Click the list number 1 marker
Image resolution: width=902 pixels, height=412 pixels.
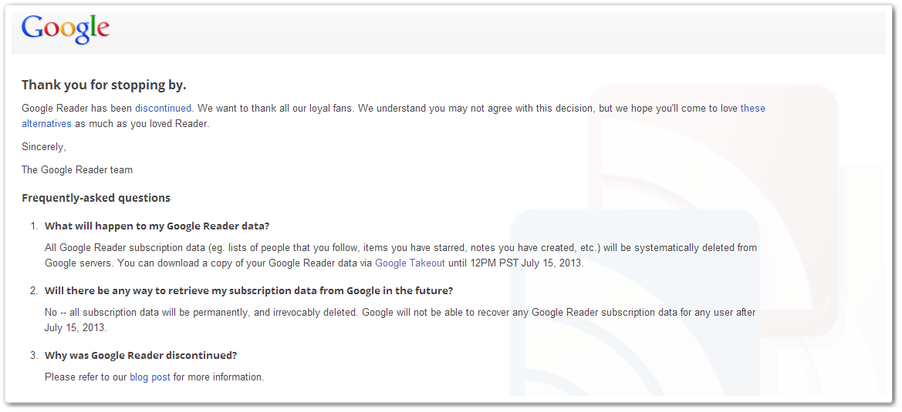click(x=34, y=226)
